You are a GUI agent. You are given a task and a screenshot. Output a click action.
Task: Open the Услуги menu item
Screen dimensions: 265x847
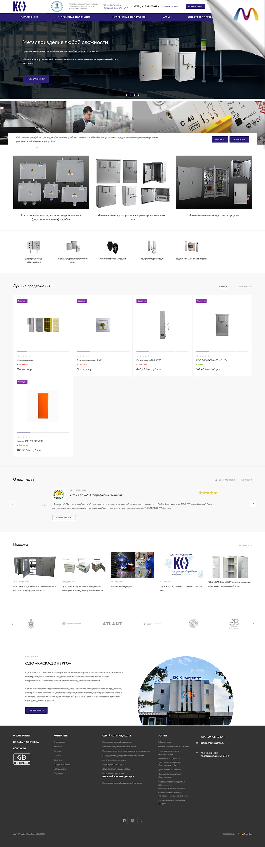pyautogui.click(x=167, y=17)
